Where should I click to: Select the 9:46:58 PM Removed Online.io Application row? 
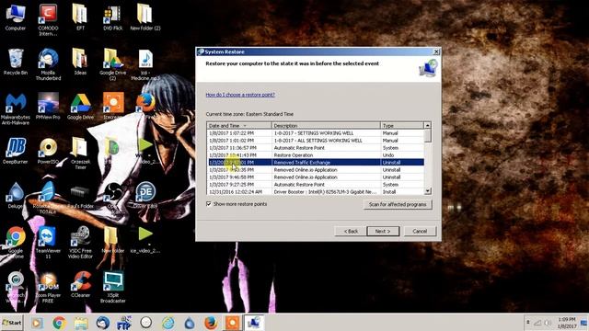point(316,177)
